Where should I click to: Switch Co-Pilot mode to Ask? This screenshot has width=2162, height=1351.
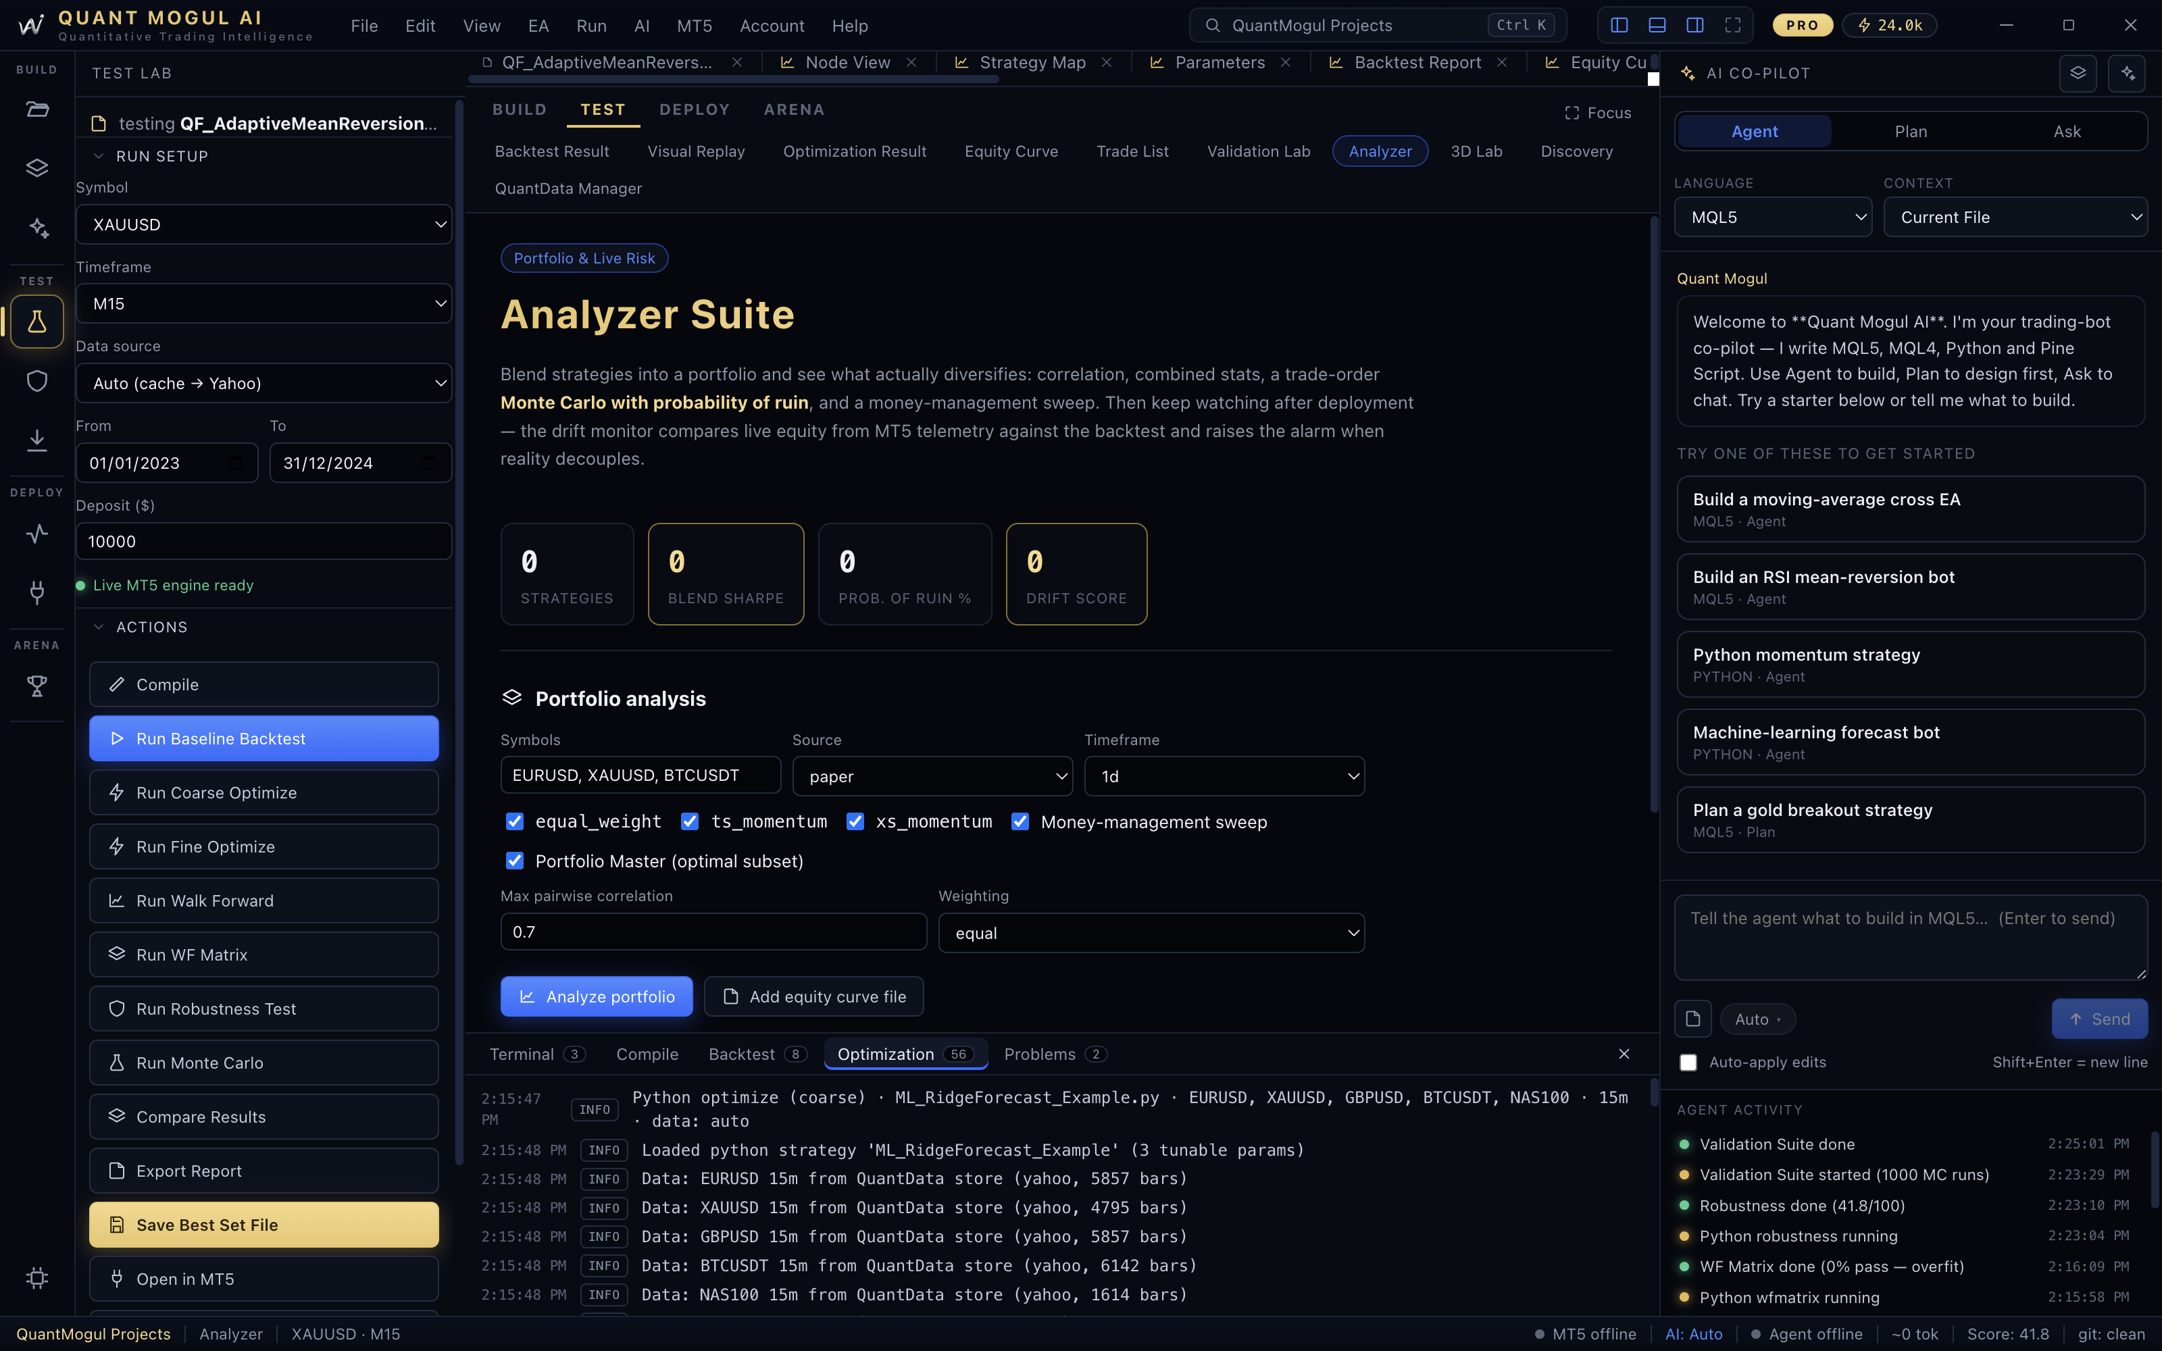pos(2067,131)
